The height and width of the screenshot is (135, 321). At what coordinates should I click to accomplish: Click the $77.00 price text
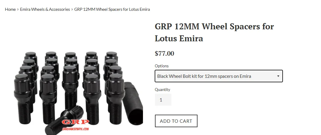(x=164, y=54)
